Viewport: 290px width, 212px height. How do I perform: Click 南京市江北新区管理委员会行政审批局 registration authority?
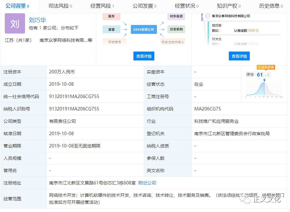point(232,134)
